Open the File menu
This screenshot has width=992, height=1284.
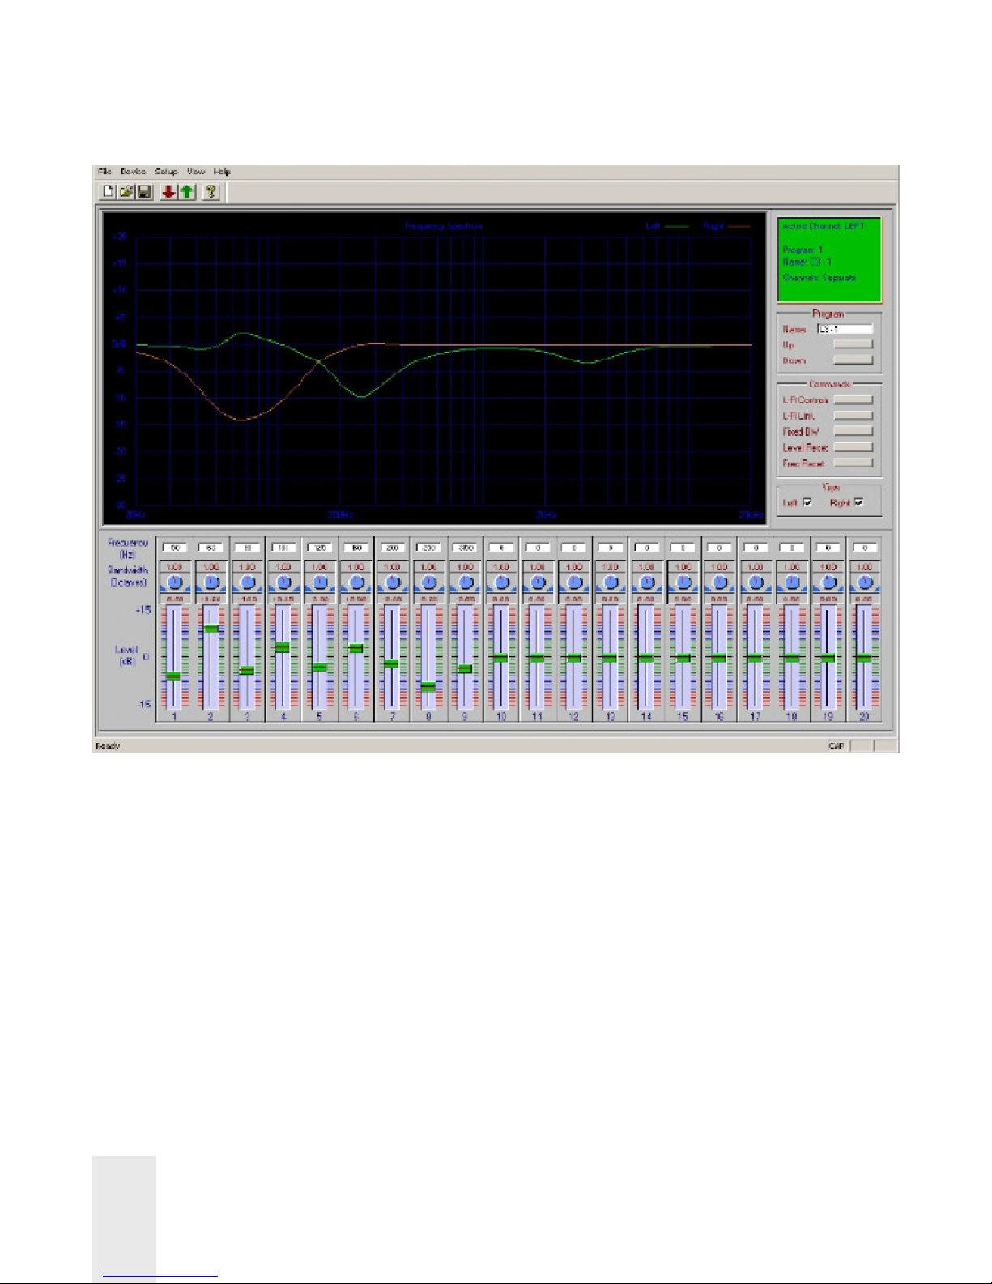coord(104,172)
